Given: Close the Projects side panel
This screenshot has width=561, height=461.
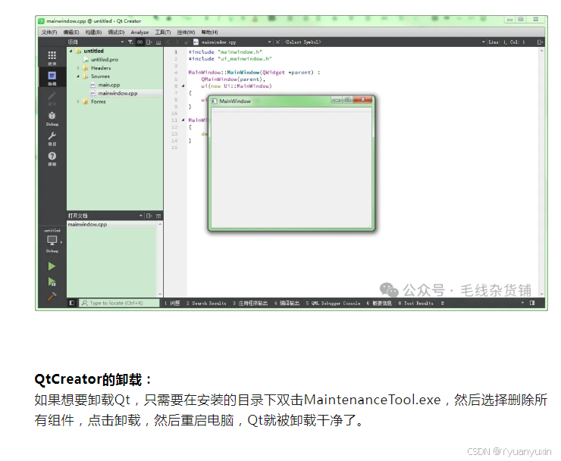Looking at the screenshot, I should 158,42.
